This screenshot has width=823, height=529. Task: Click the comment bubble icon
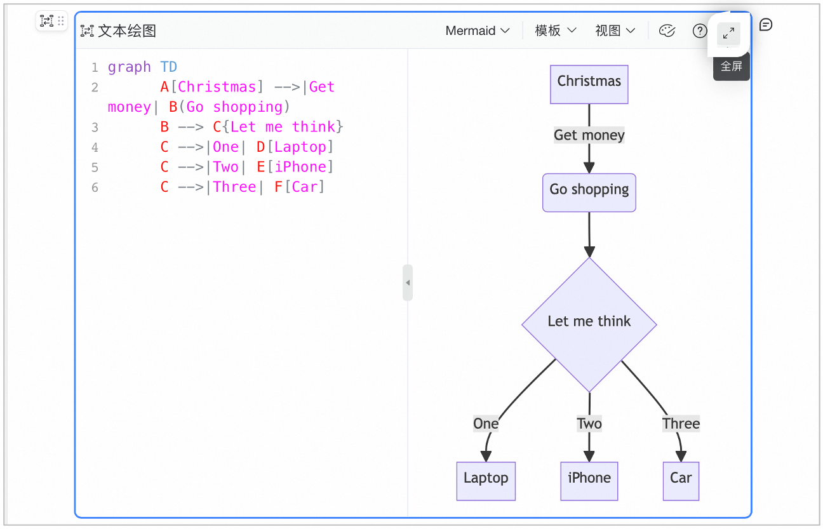766,25
